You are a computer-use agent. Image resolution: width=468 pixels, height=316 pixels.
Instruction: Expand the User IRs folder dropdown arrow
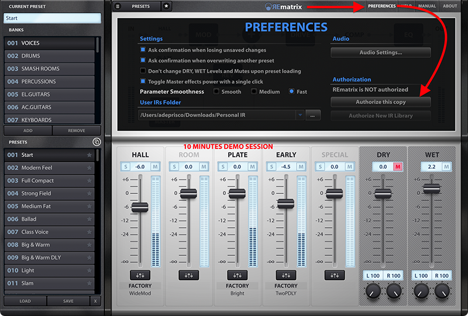[x=300, y=115]
